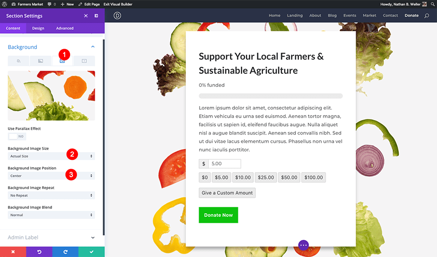Screen dimensions: 437x257
Task: Click the snap modal to sidebar icon
Action: point(96,16)
